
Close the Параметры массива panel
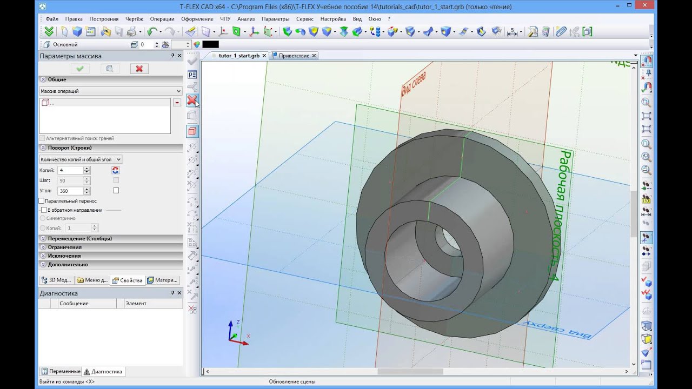click(x=179, y=56)
